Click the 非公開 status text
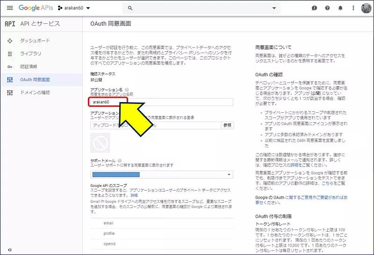The height and width of the screenshot is (255, 374). (96, 80)
